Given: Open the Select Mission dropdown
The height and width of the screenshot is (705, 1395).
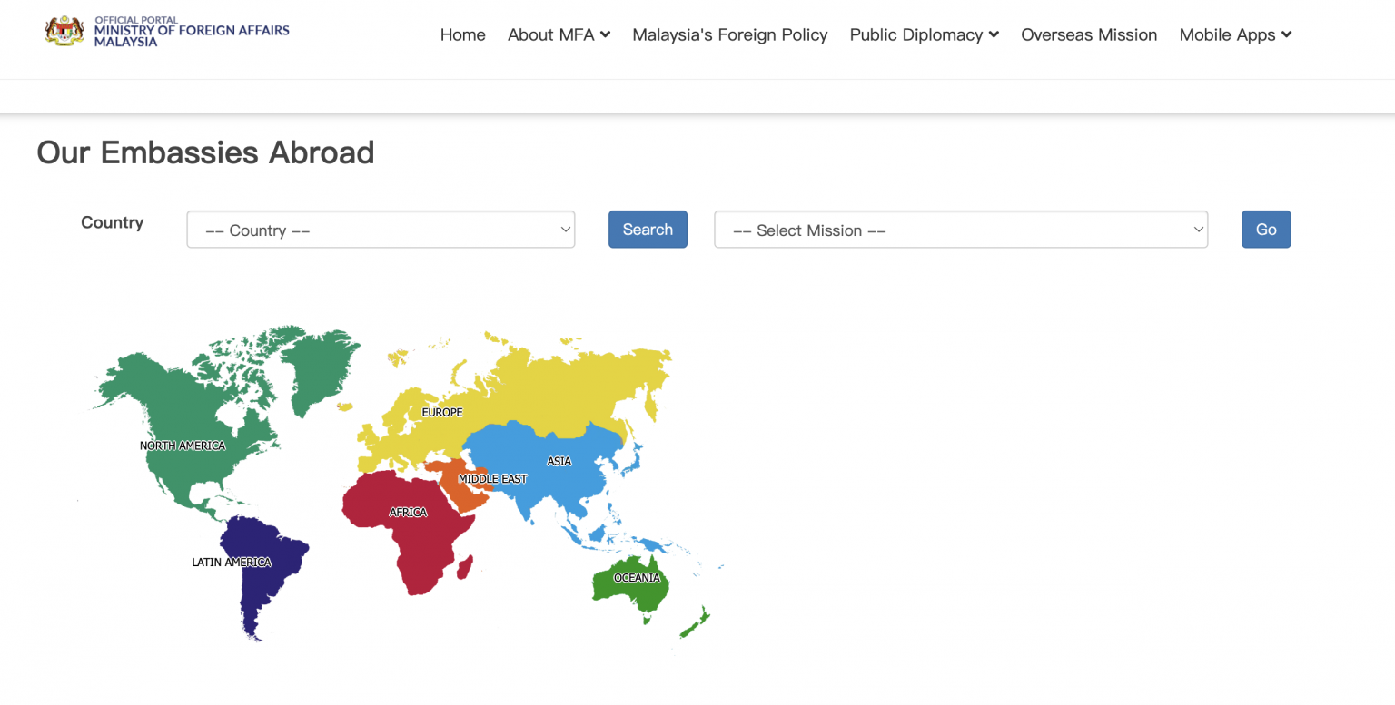Looking at the screenshot, I should pos(961,230).
